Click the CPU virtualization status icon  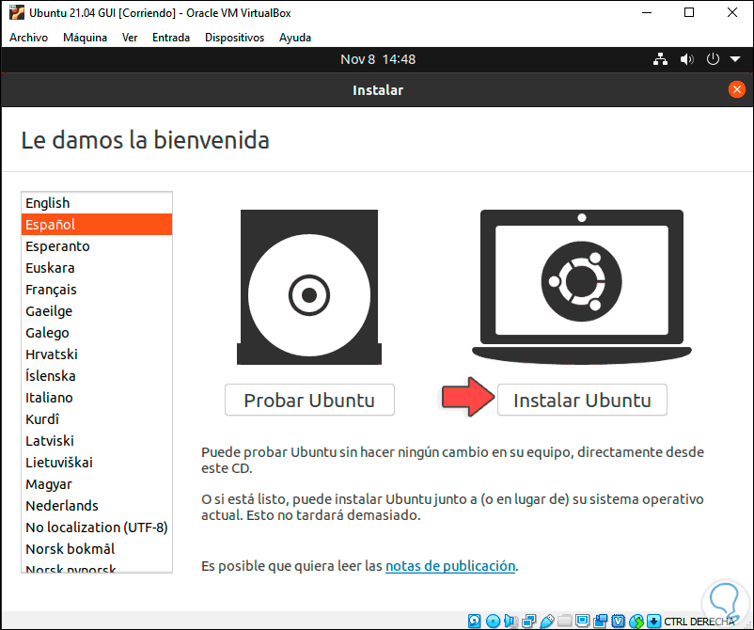coord(618,621)
